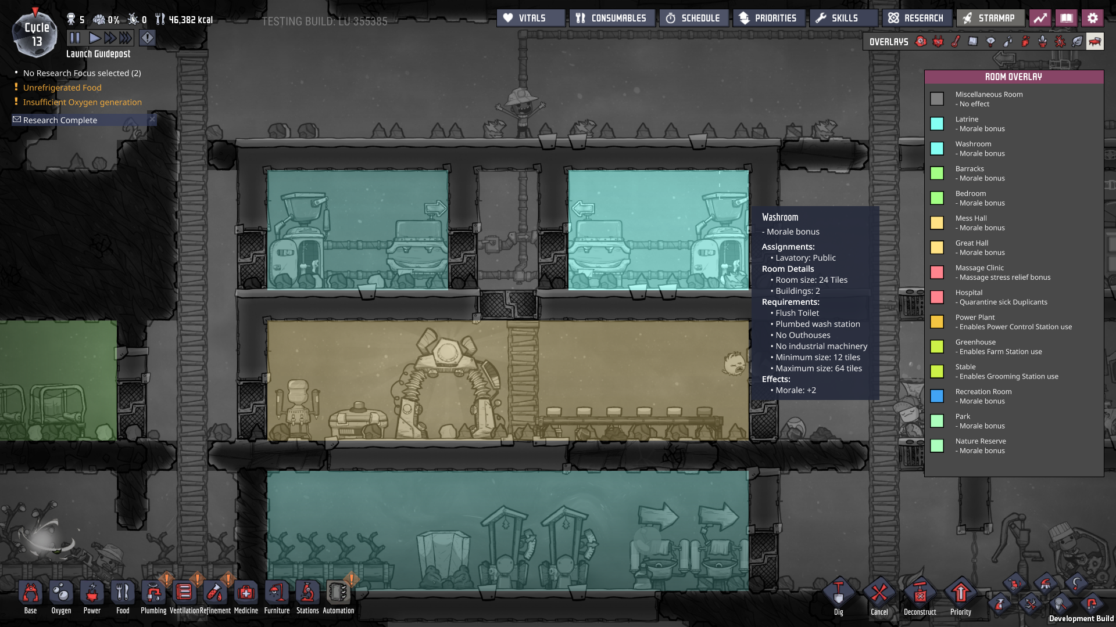
Task: Click the red alert button beside speed controls
Action: coord(147,38)
